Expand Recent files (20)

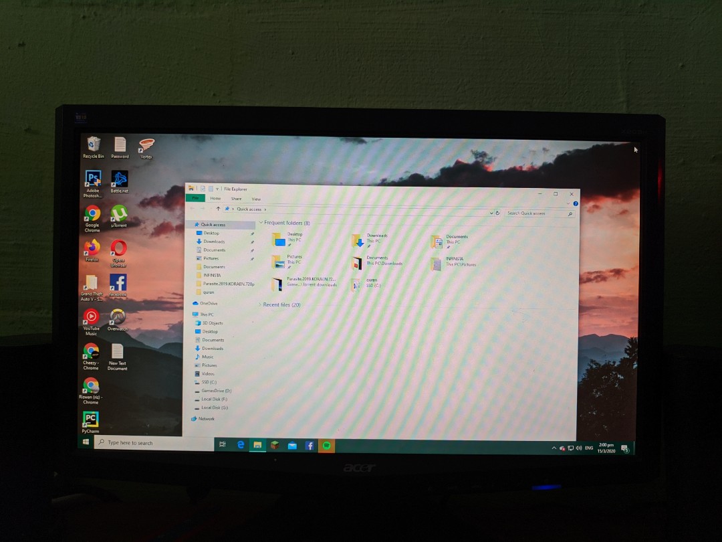click(259, 305)
